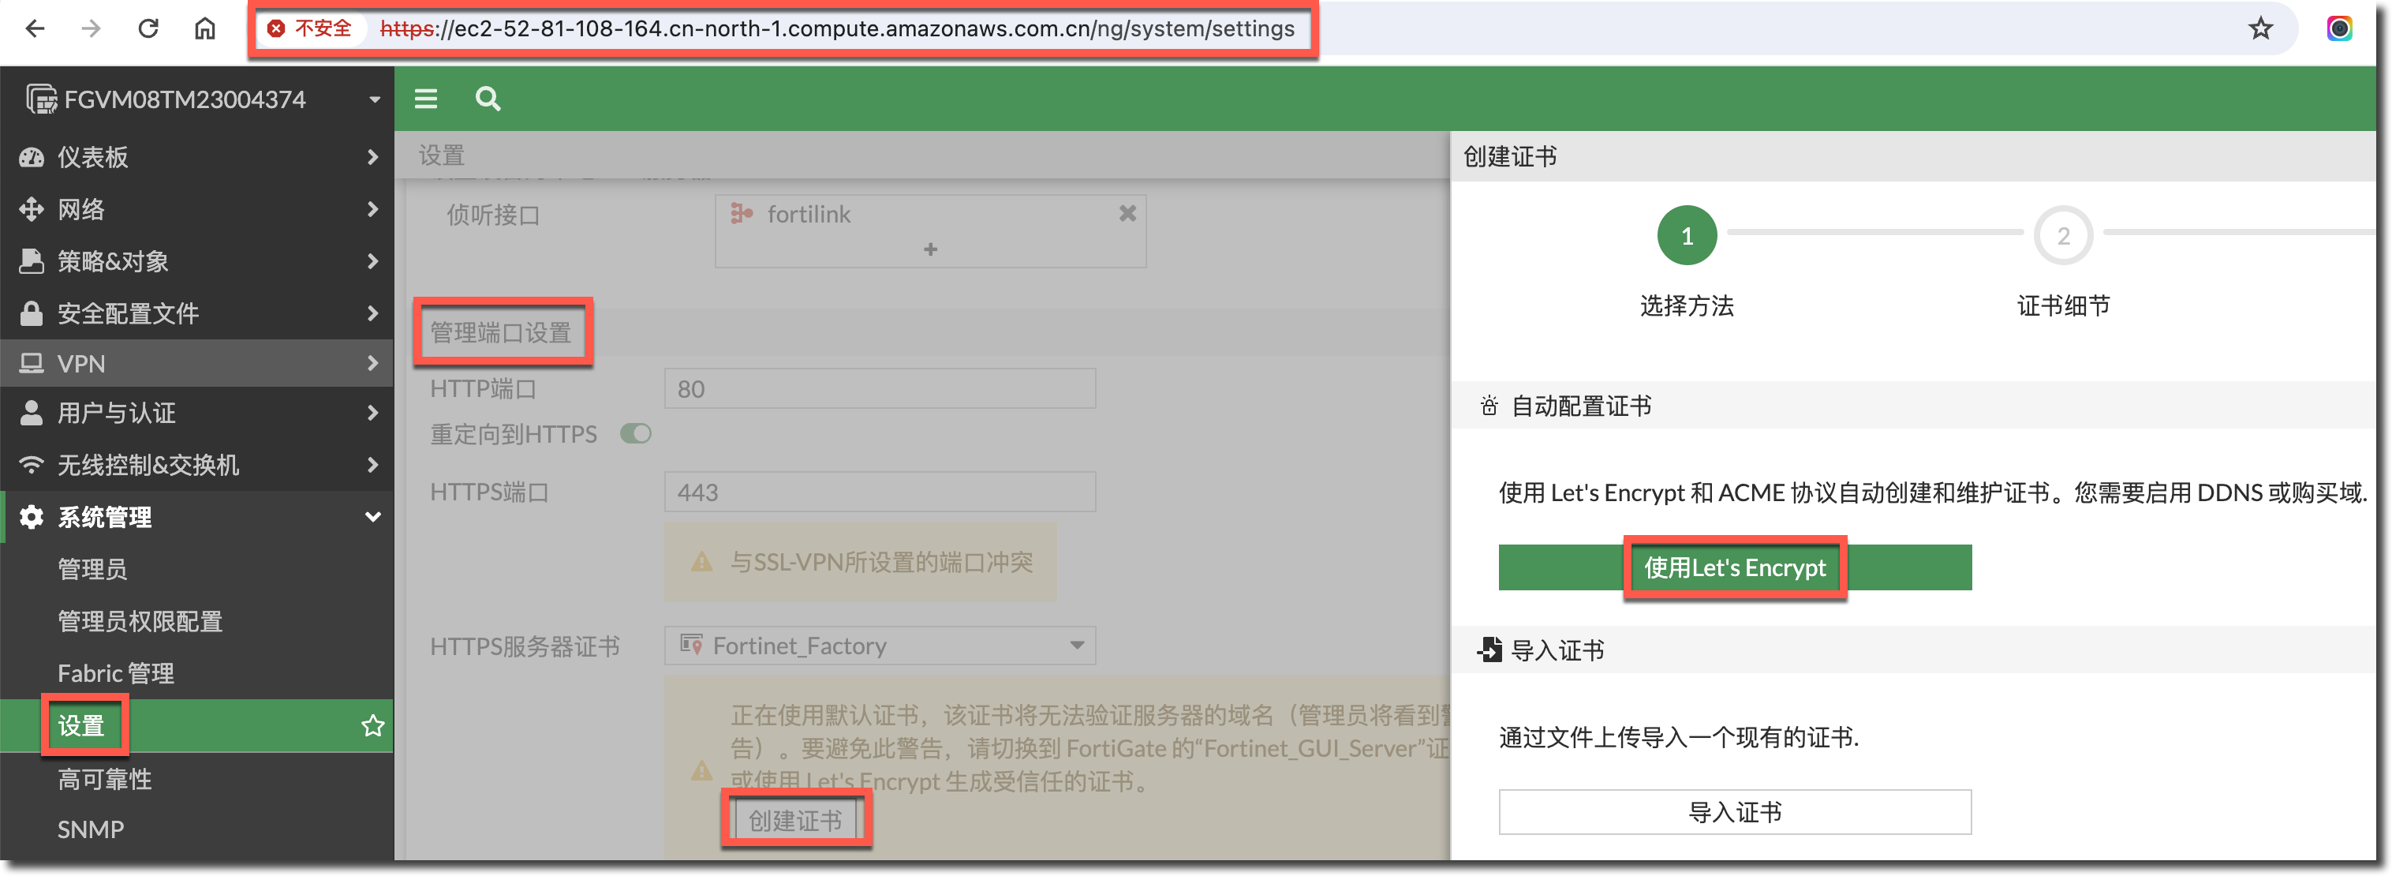Viewport: 2392px width, 876px height.
Task: Remove fortilink with the X icon
Action: tap(1127, 214)
